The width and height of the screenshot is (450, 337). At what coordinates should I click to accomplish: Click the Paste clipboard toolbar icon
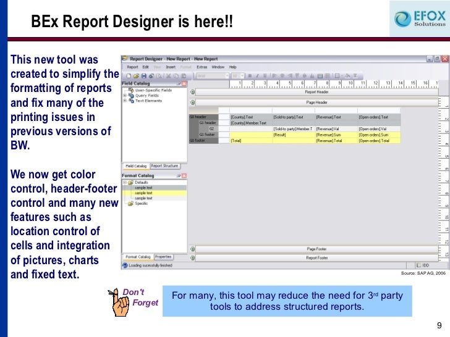[184, 76]
